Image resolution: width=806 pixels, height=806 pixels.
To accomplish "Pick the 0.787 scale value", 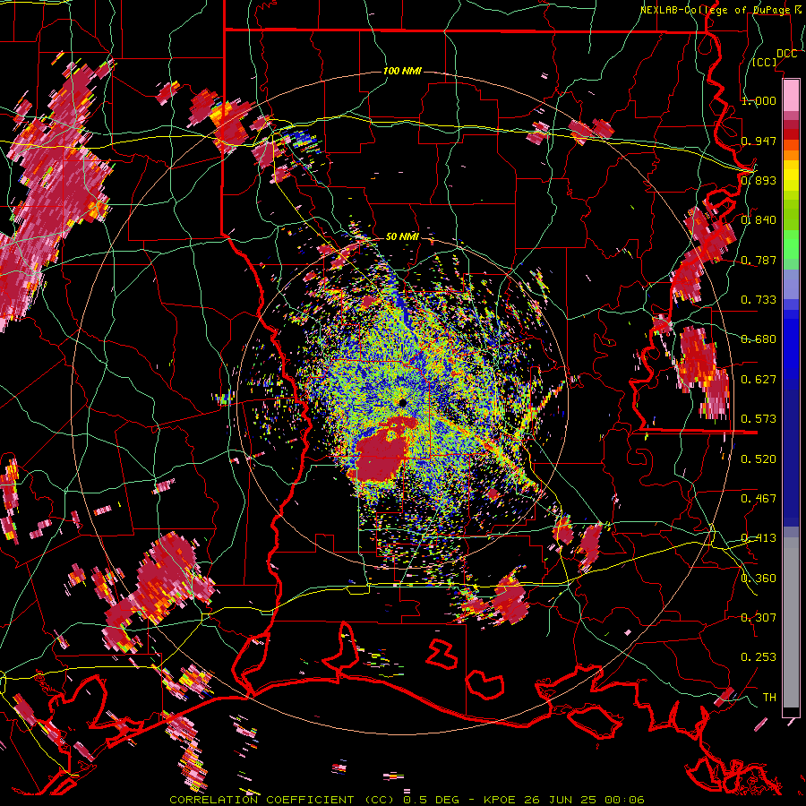I will pyautogui.click(x=759, y=260).
